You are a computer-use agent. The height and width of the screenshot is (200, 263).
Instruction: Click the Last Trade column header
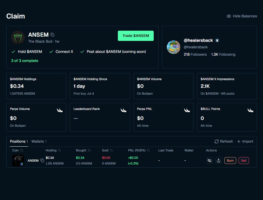[x=166, y=150]
